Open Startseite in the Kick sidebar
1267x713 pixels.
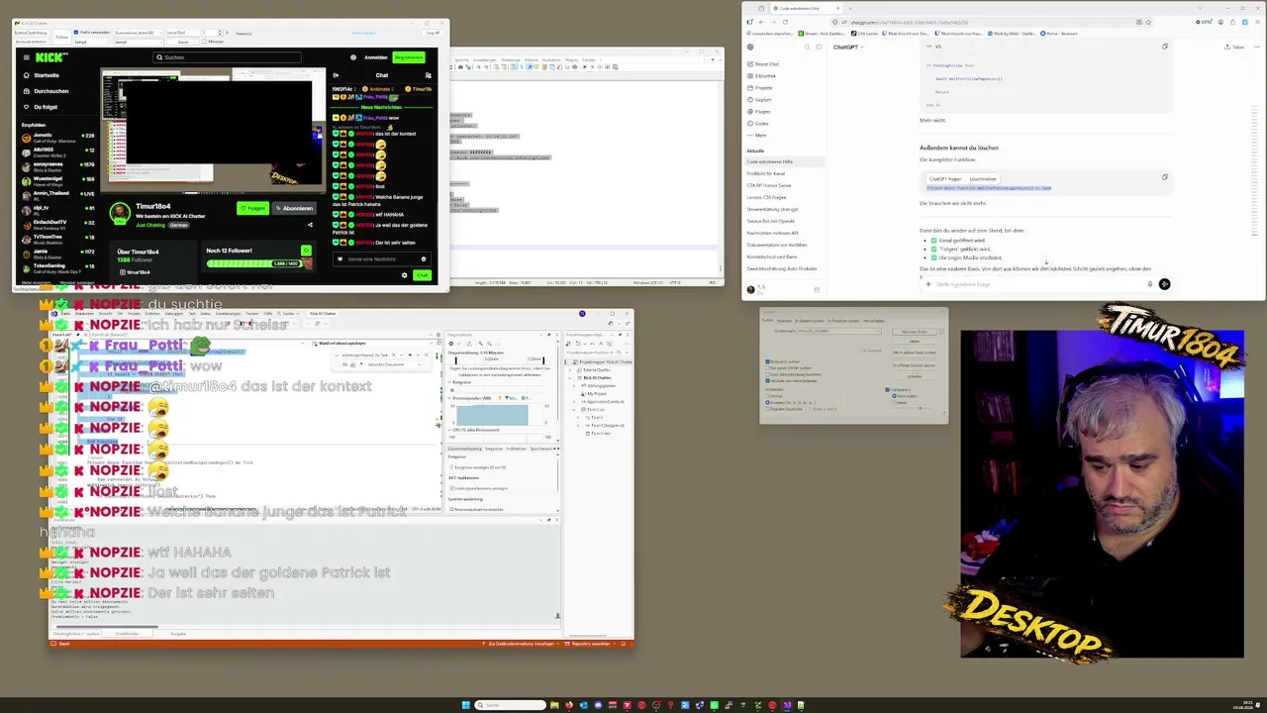tap(42, 75)
